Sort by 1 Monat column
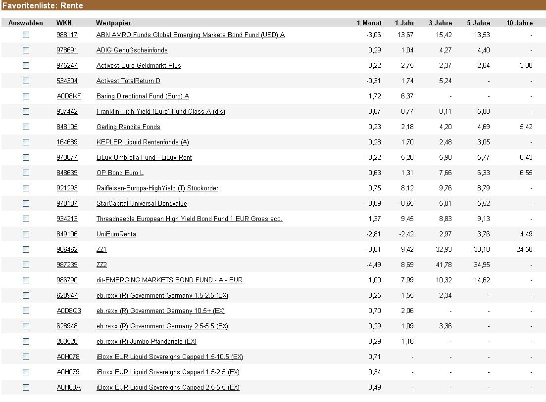Screen dimensions: 546x402 [369, 23]
